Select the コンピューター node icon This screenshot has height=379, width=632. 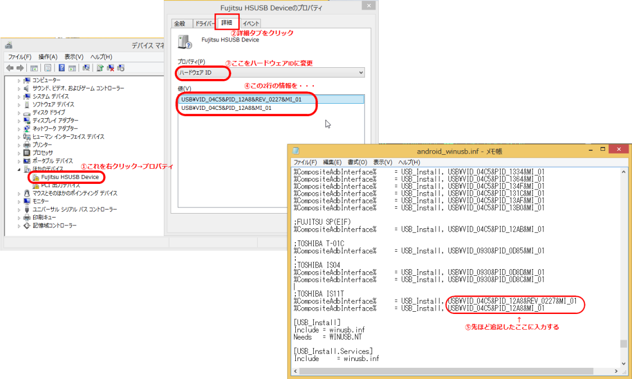(x=27, y=80)
